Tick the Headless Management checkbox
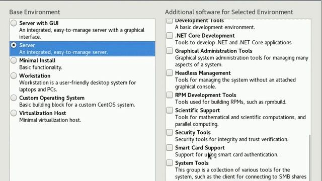The image size is (322, 181). [x=170, y=73]
